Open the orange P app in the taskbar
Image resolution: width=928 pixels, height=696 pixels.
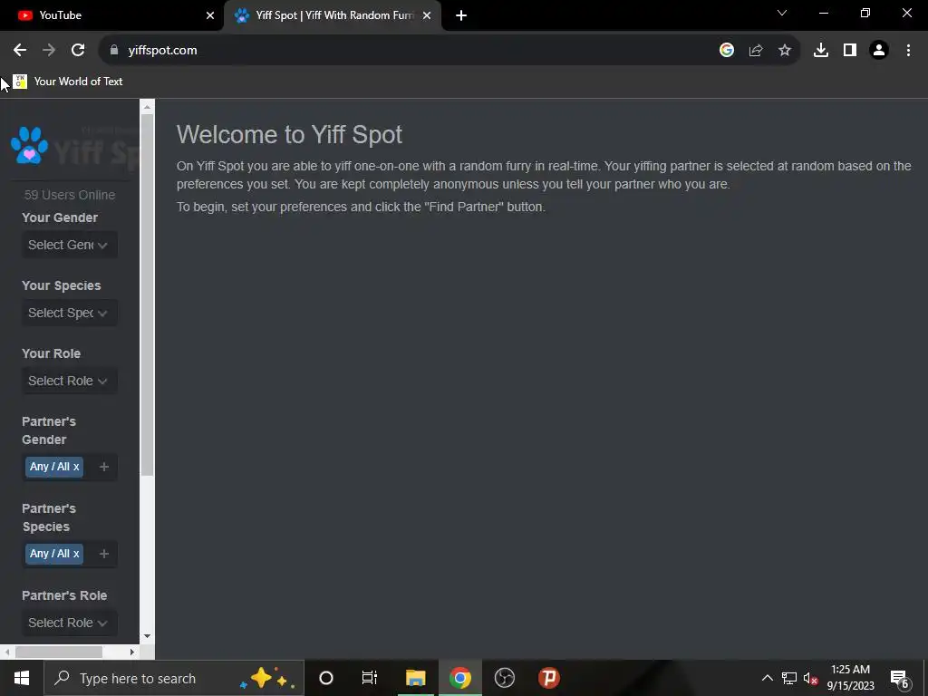[548, 678]
